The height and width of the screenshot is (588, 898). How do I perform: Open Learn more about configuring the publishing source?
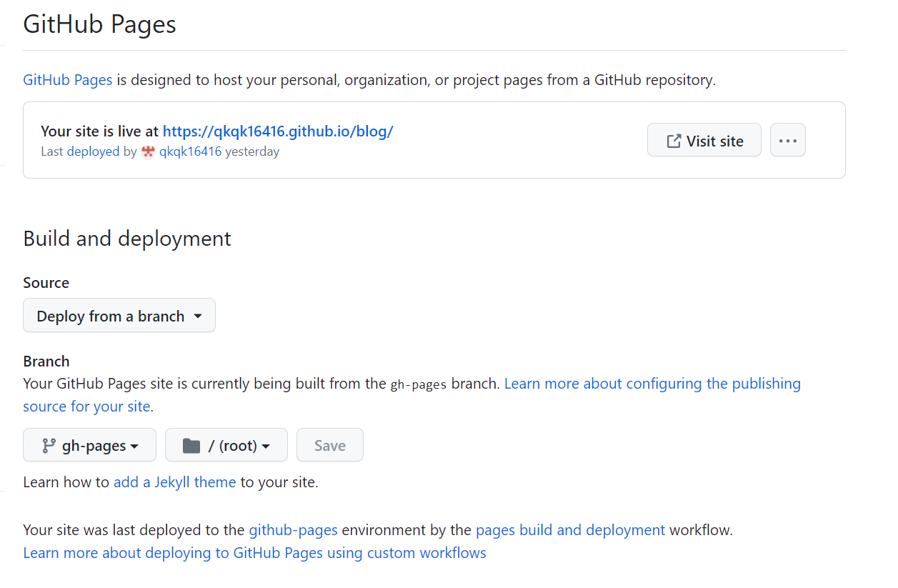[x=652, y=384]
